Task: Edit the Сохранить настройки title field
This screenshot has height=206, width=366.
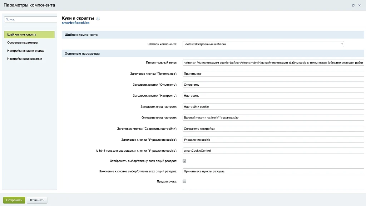Action: tap(273, 129)
